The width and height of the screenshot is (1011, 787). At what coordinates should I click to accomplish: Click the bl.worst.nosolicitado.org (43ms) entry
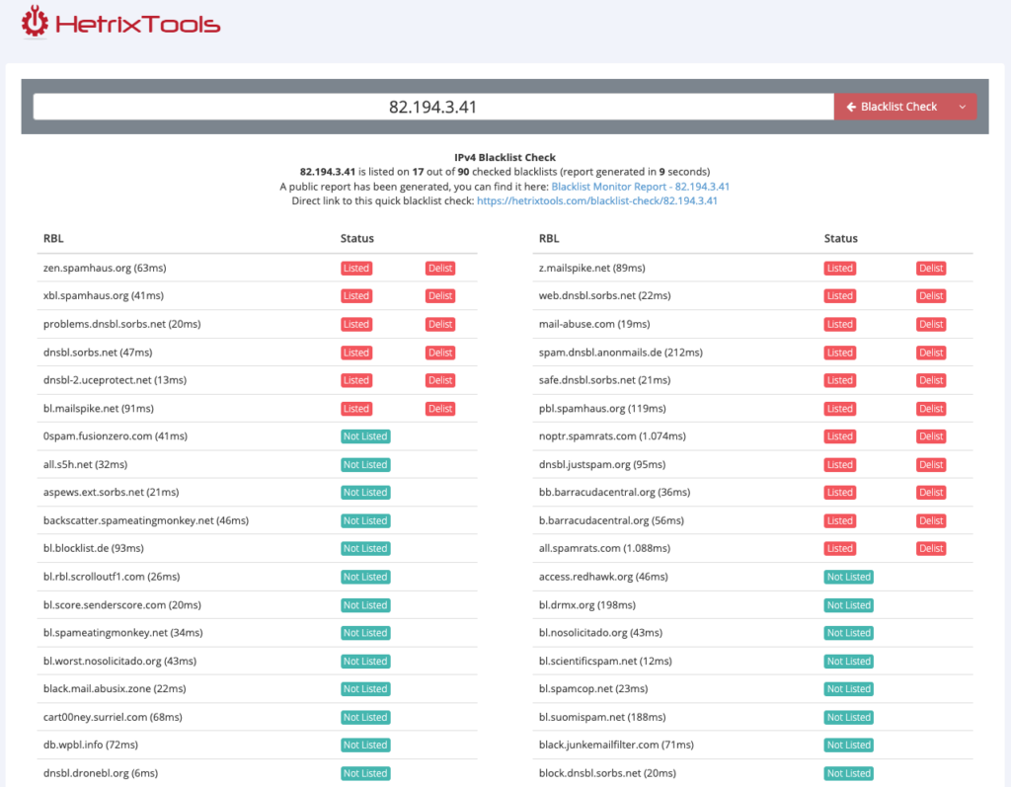point(119,662)
